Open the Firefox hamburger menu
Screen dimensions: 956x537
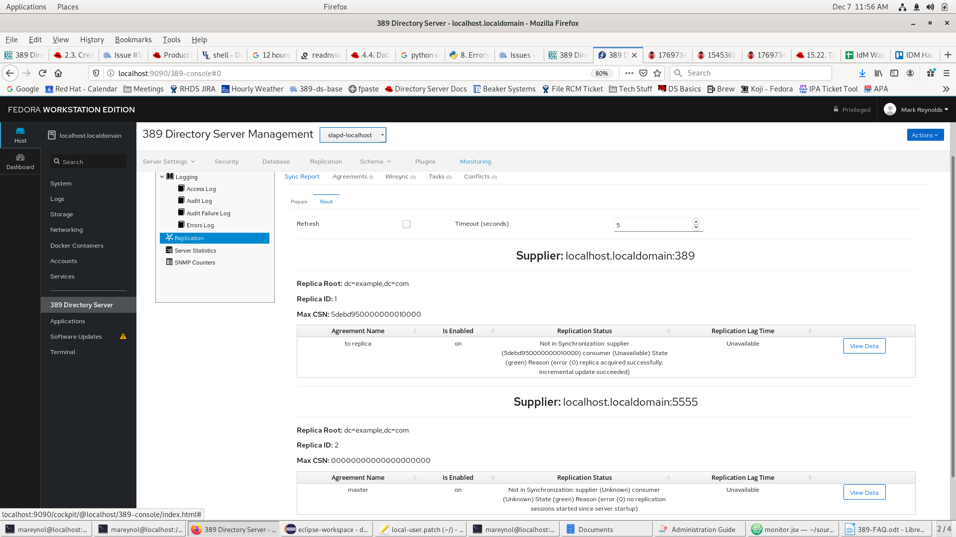[x=947, y=73]
